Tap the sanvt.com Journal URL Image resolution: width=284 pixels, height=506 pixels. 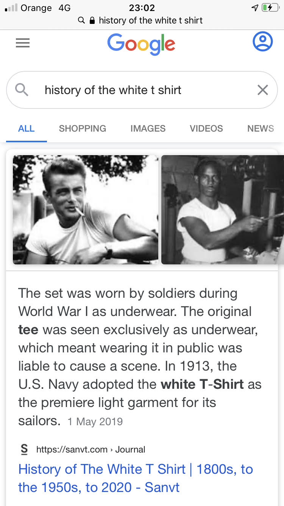(x=91, y=449)
